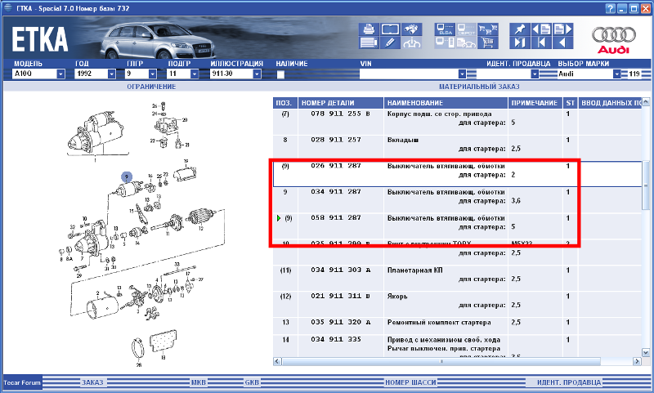Image resolution: width=654 pixels, height=393 pixels.
Task: Open the МОДЕЛЬ dropdown showing A100
Action: click(x=60, y=74)
